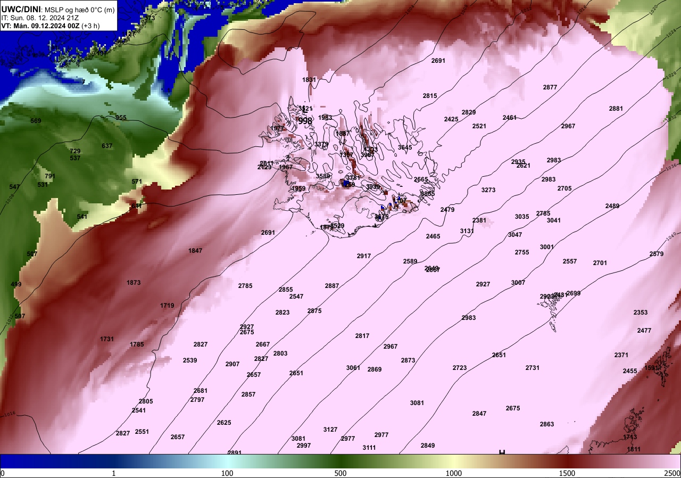The height and width of the screenshot is (478, 681).
Task: Click the 2917 value south of Iceland
Action: [x=364, y=256]
